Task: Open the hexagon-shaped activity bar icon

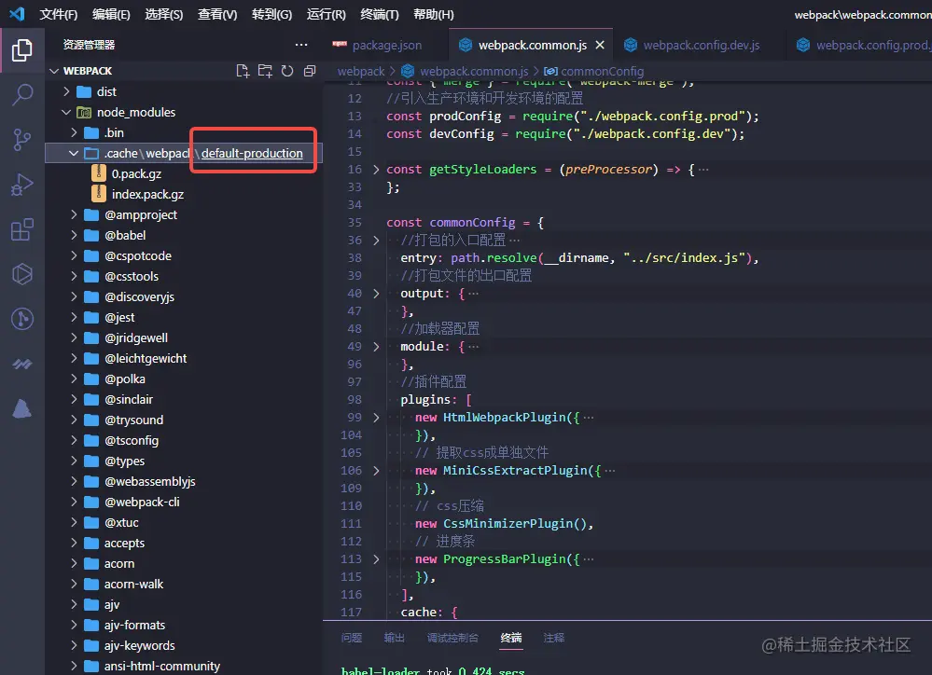Action: [22, 274]
